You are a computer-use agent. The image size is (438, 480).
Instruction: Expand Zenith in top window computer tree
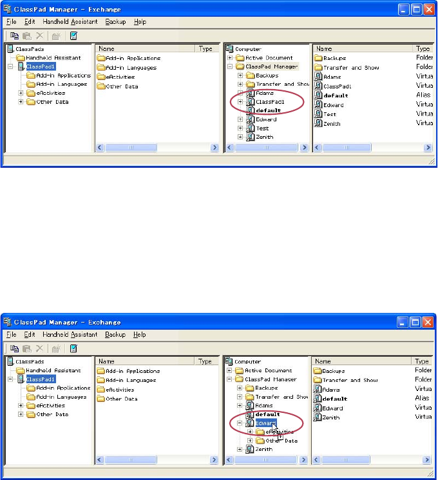[x=240, y=137]
